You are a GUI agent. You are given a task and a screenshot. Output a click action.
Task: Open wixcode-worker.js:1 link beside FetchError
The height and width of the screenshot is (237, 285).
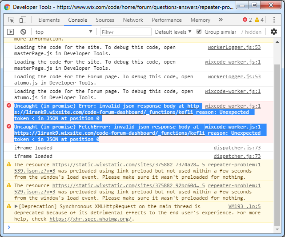(x=233, y=127)
